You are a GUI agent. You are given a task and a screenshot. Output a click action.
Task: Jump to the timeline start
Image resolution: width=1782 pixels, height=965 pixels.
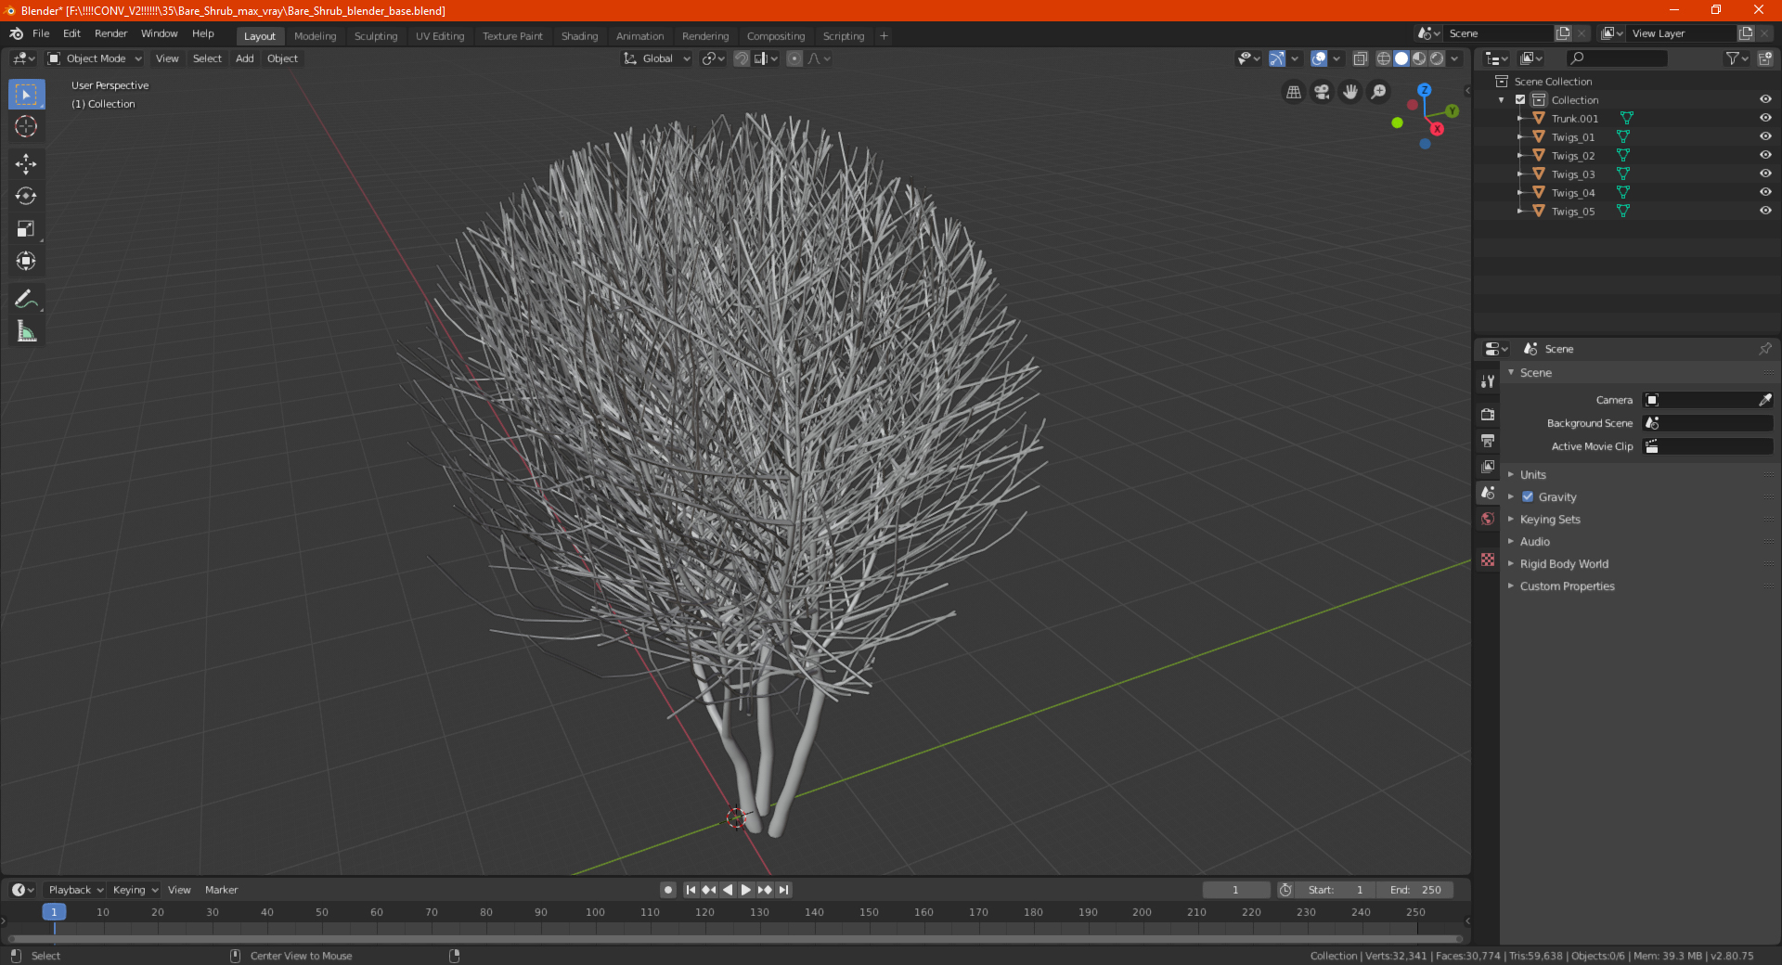pyautogui.click(x=691, y=890)
